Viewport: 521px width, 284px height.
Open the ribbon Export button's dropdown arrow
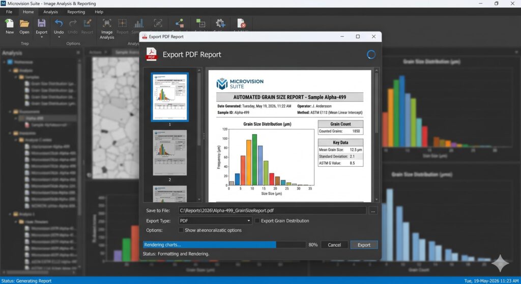pyautogui.click(x=42, y=37)
